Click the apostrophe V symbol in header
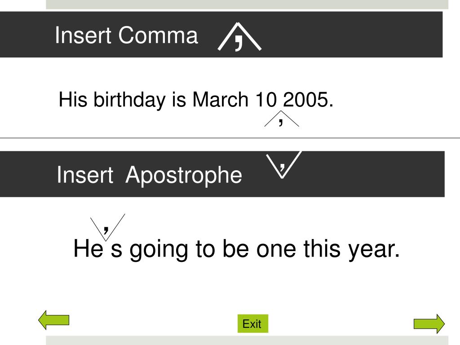460x345 pixels. [x=283, y=164]
